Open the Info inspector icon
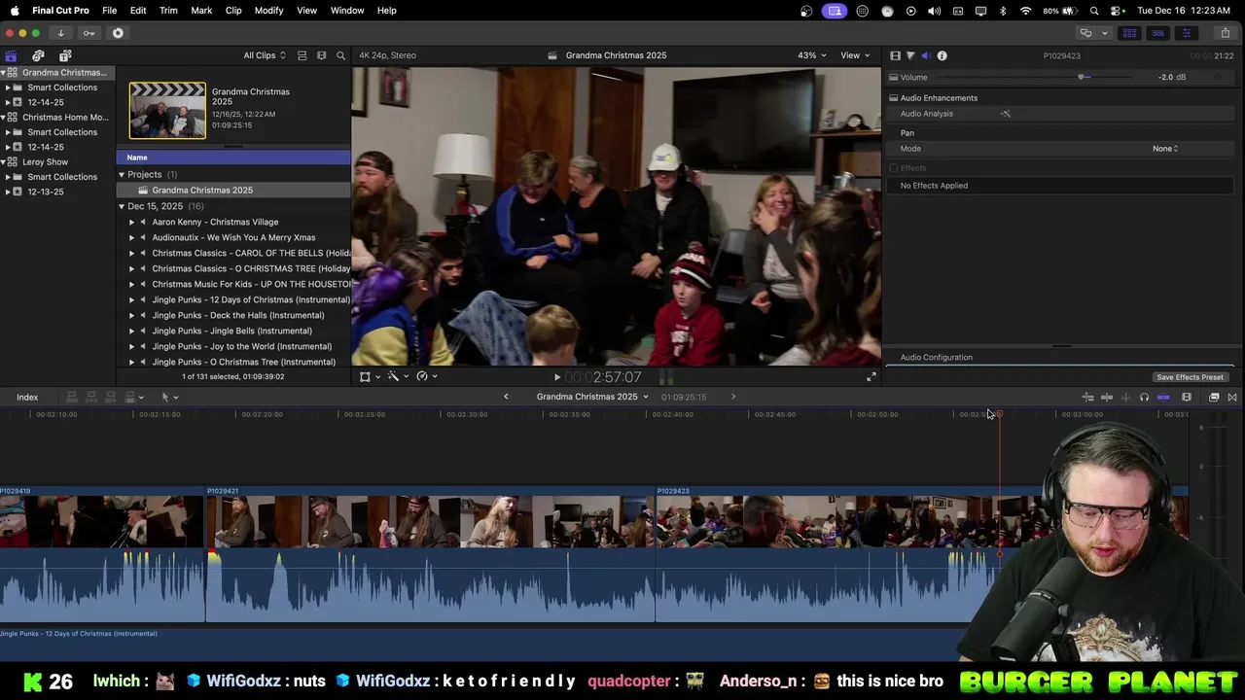The image size is (1245, 700). [x=942, y=55]
